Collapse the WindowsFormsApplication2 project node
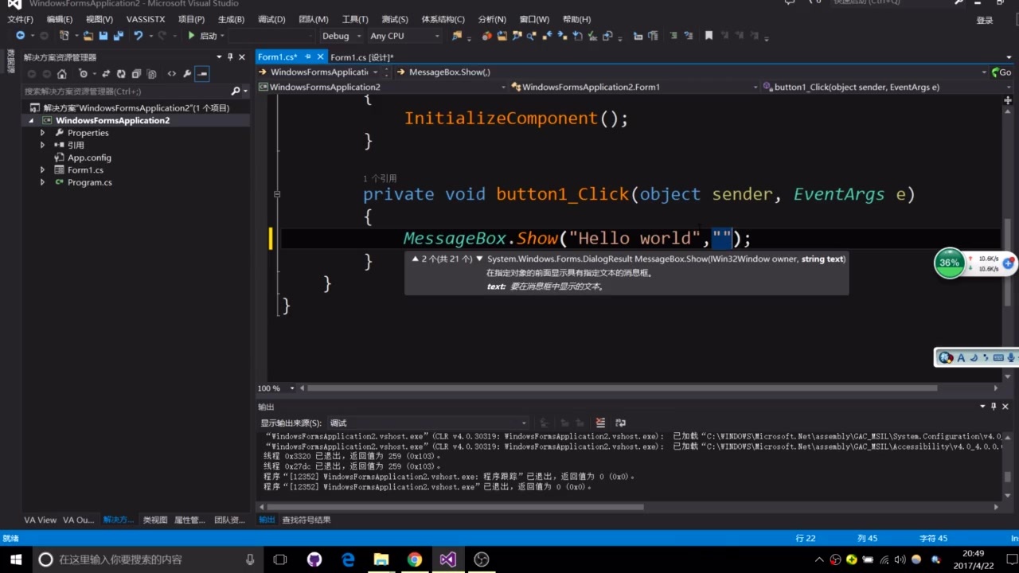 [x=32, y=120]
